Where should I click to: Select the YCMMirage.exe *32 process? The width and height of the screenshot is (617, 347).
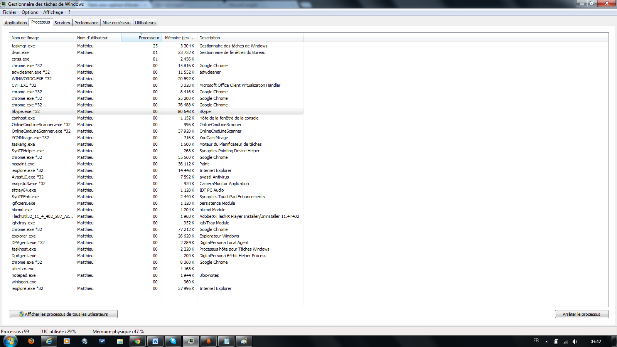pos(157,138)
